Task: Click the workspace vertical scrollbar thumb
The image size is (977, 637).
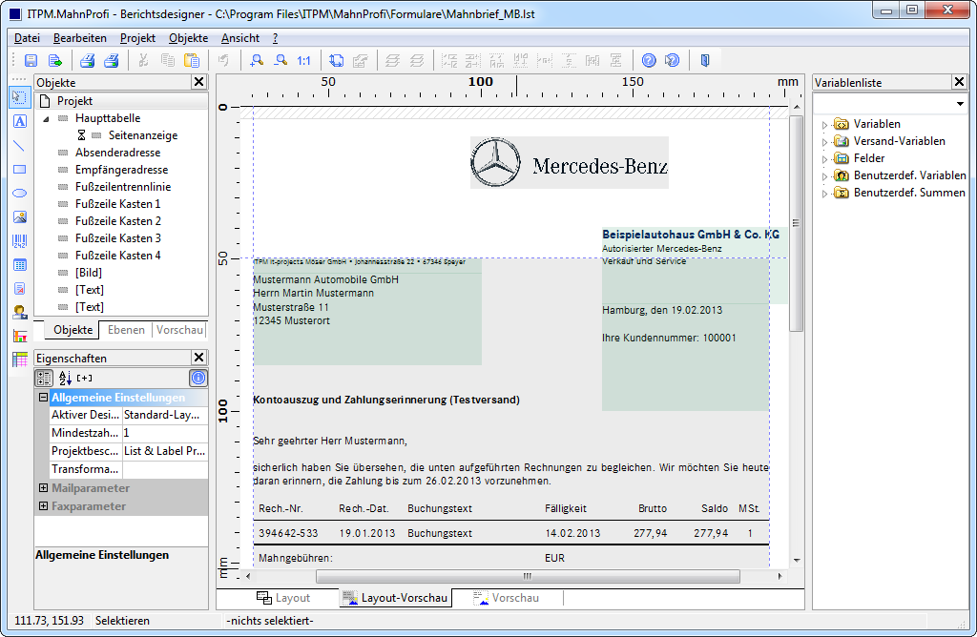Action: (797, 223)
